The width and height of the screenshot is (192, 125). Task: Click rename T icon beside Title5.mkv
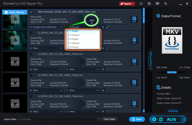click(35, 96)
